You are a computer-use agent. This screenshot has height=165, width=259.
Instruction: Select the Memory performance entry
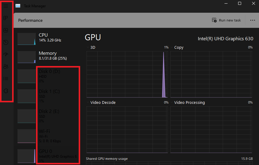point(48,57)
